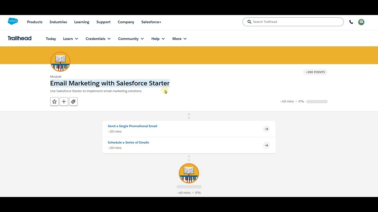Open the Company menu
The height and width of the screenshot is (212, 378).
(126, 22)
